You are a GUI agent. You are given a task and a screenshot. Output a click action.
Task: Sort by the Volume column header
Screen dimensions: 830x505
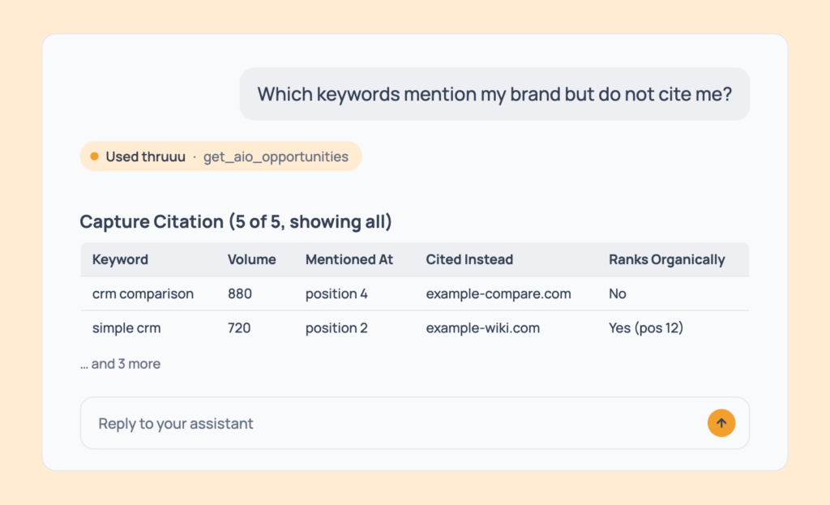click(252, 259)
